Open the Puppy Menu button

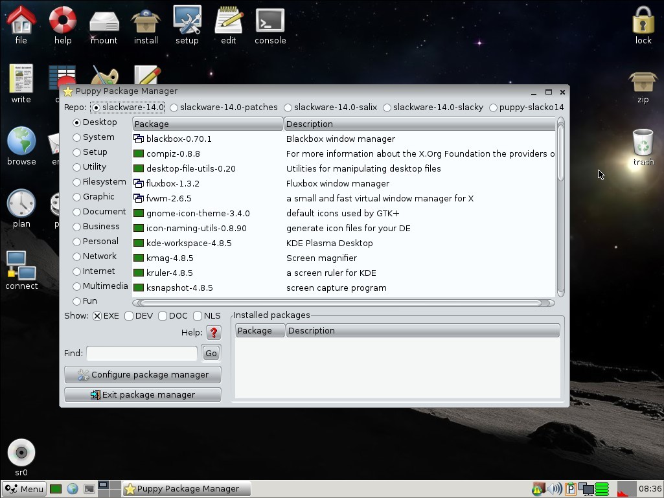tap(24, 489)
